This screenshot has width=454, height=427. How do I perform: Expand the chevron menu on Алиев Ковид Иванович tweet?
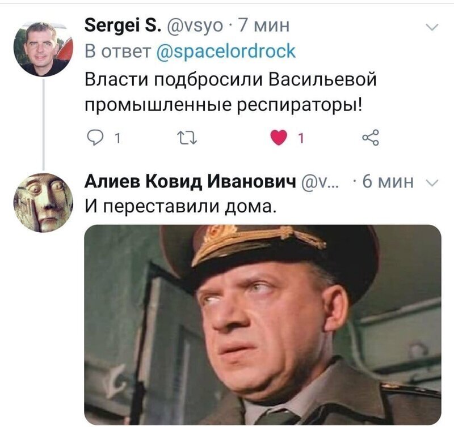pyautogui.click(x=432, y=182)
